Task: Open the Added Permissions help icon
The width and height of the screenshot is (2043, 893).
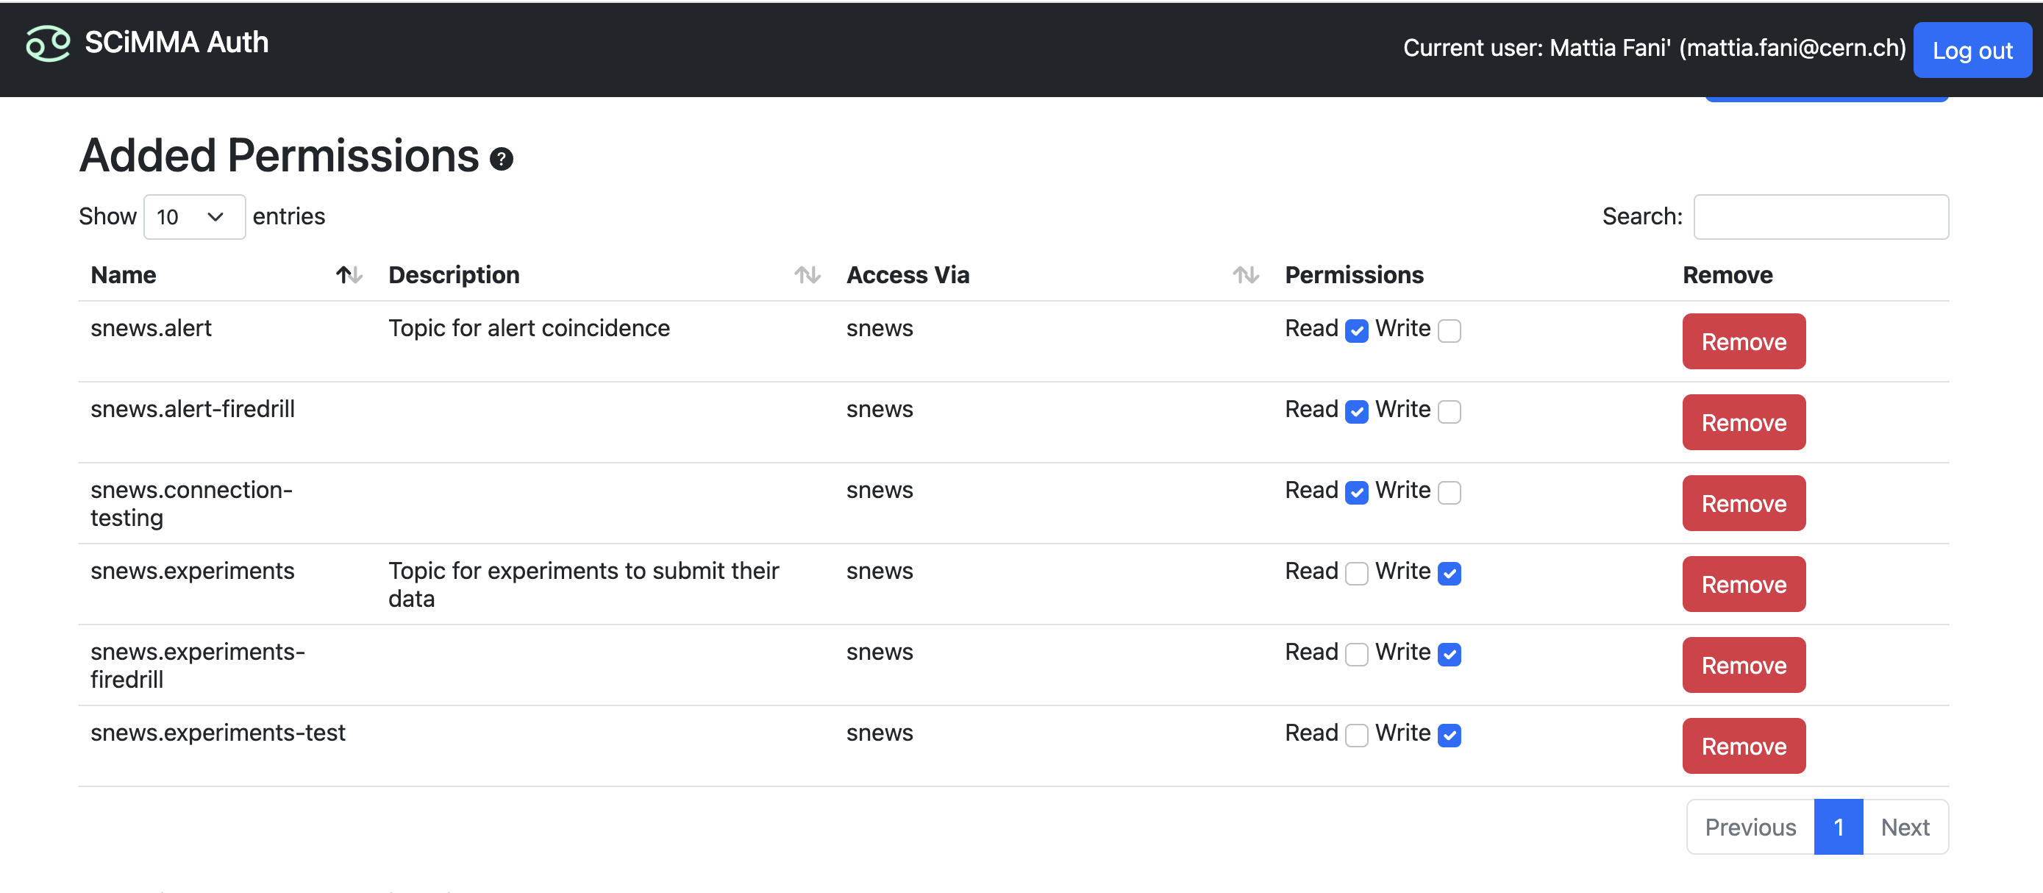Action: point(502,160)
